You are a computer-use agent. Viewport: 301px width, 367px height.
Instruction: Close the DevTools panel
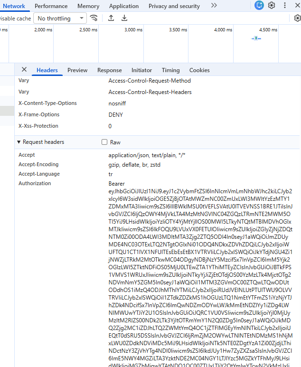297,5
